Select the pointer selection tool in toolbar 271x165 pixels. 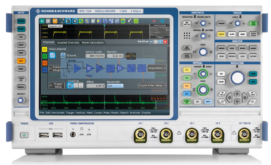click(75, 21)
